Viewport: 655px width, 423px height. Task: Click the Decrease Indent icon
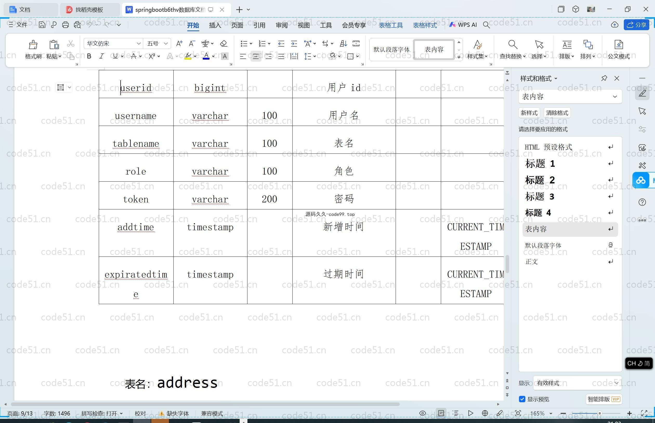pyautogui.click(x=281, y=43)
